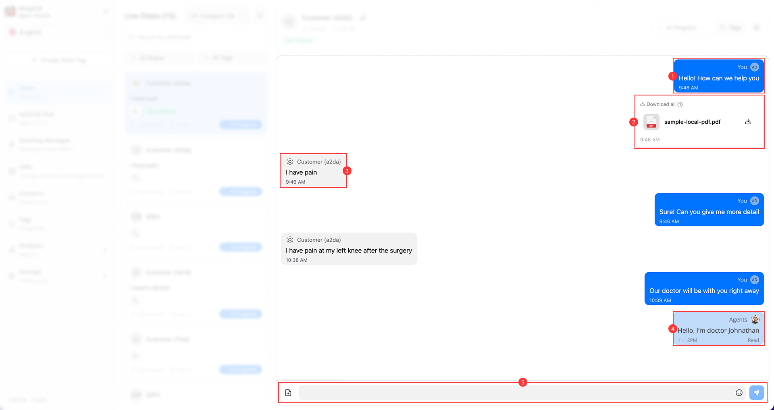Click customer icon on the left knee message
The height and width of the screenshot is (410, 774).
pyautogui.click(x=290, y=240)
